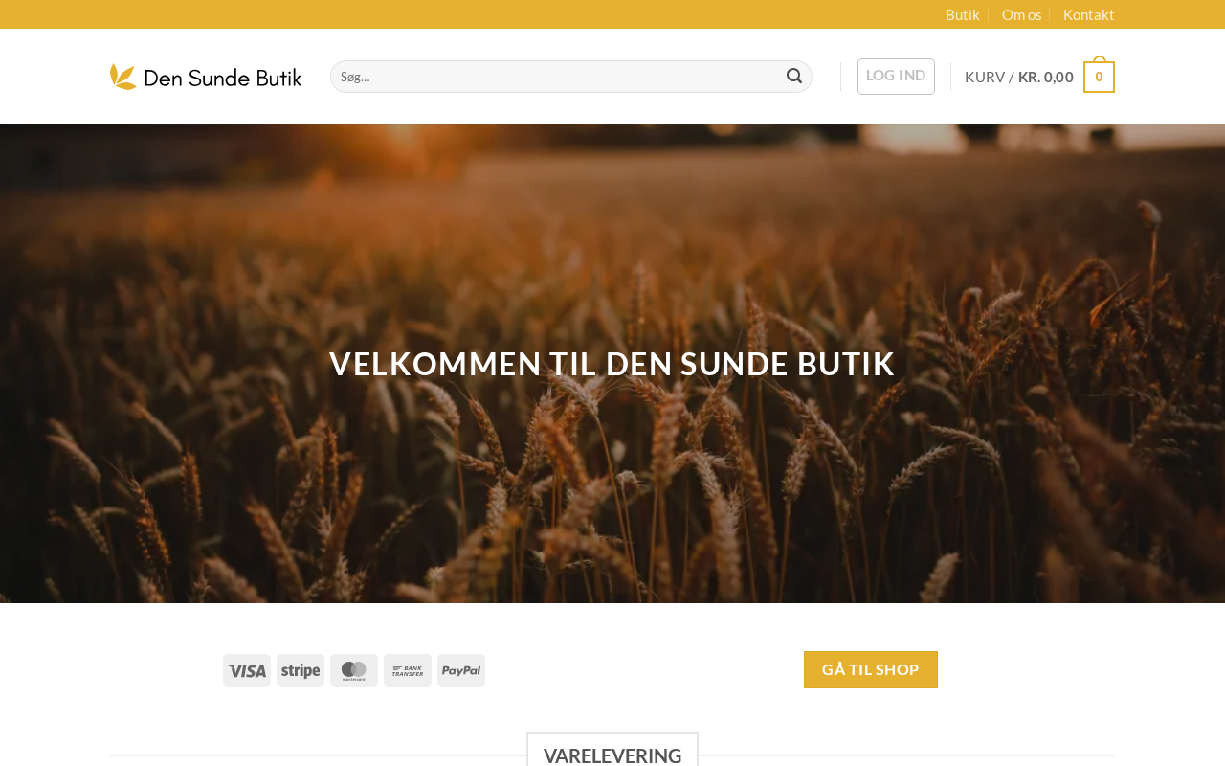Image resolution: width=1225 pixels, height=766 pixels.
Task: Click the LOG IND button
Action: pyautogui.click(x=896, y=77)
